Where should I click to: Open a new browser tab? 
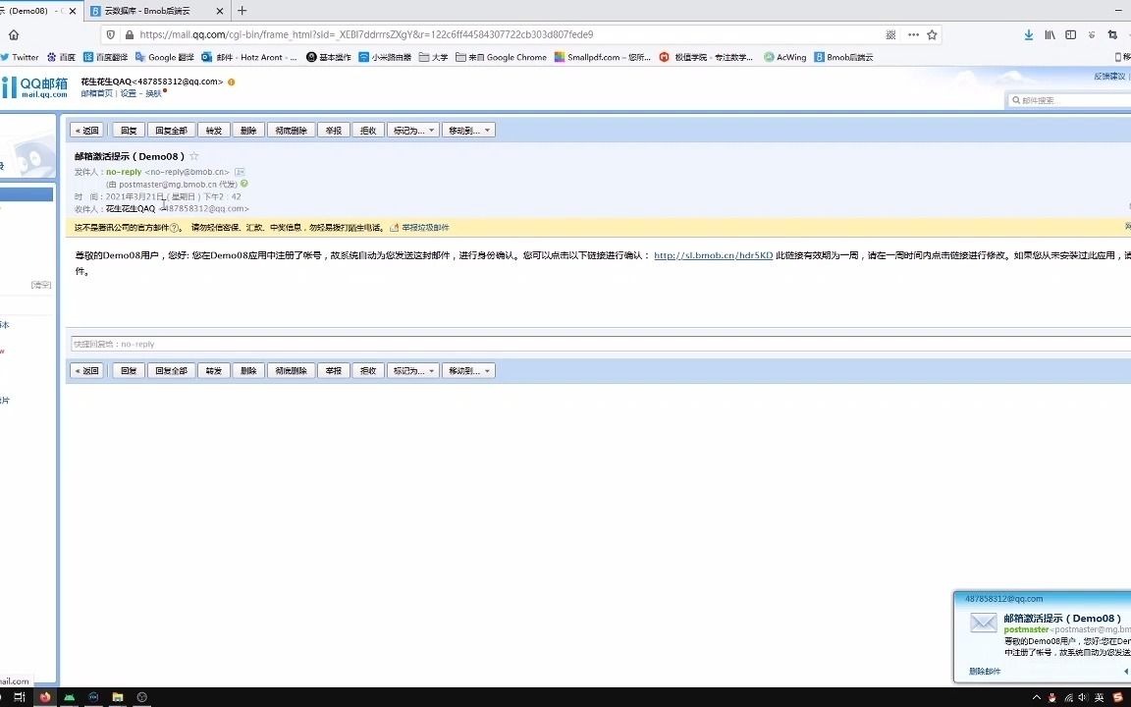click(242, 11)
